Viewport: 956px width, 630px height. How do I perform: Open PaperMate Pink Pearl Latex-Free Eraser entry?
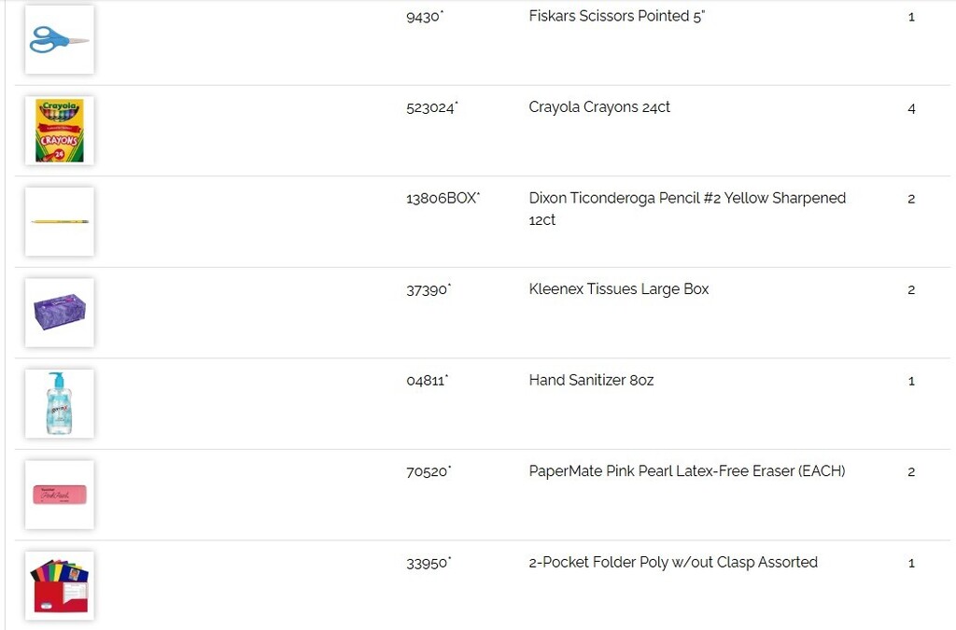click(687, 471)
